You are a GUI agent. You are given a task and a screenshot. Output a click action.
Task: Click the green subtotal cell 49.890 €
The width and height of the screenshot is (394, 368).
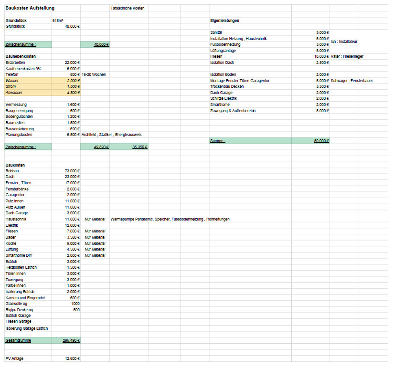tap(101, 147)
